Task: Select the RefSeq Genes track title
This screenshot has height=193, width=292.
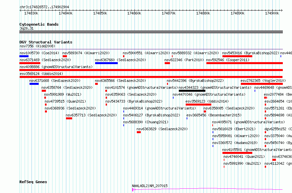Action: [x=33, y=182]
